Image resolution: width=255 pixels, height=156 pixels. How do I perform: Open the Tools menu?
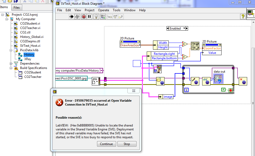[117, 10]
